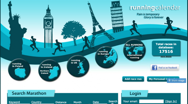The image size is (188, 104).
Task: Click the runningcalendar site logo
Action: click(x=155, y=8)
